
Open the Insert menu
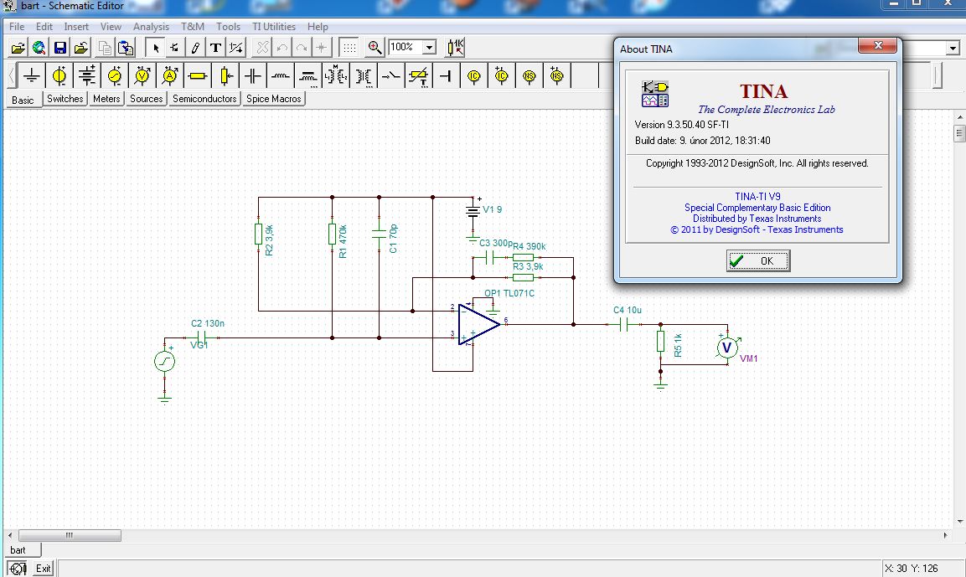[x=76, y=27]
